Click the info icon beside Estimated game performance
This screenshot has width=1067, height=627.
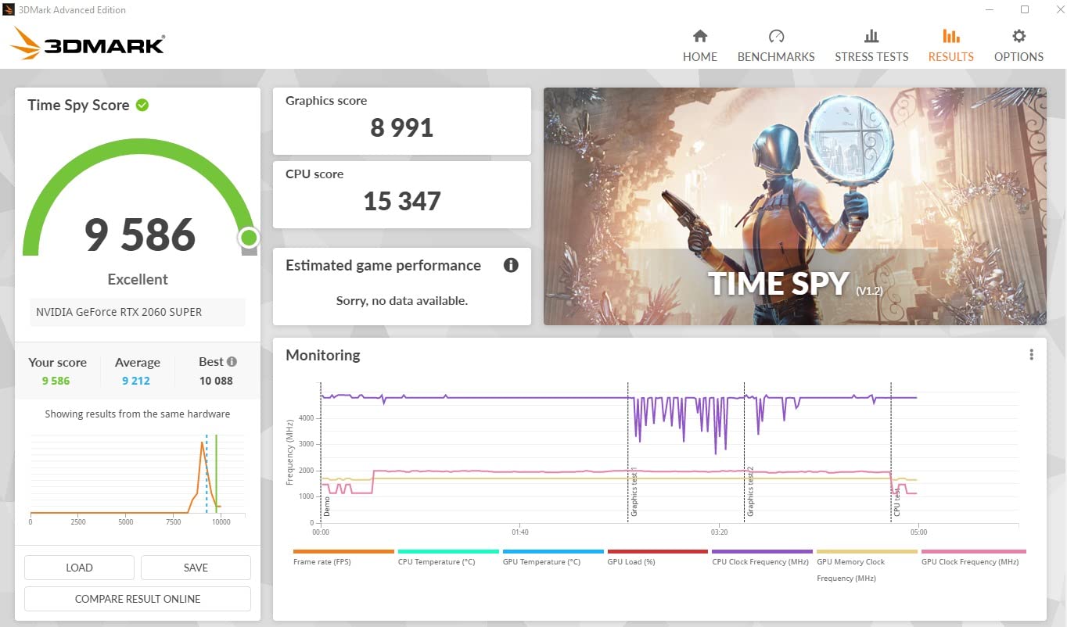(511, 265)
